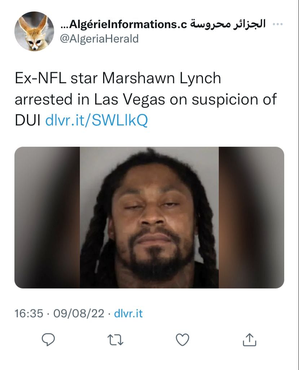299x370 pixels.
Task: Tap the share upload arrow icon
Action: tap(250, 340)
